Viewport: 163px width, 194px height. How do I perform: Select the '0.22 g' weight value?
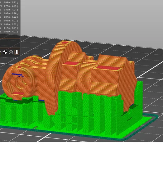(x=15, y=17)
